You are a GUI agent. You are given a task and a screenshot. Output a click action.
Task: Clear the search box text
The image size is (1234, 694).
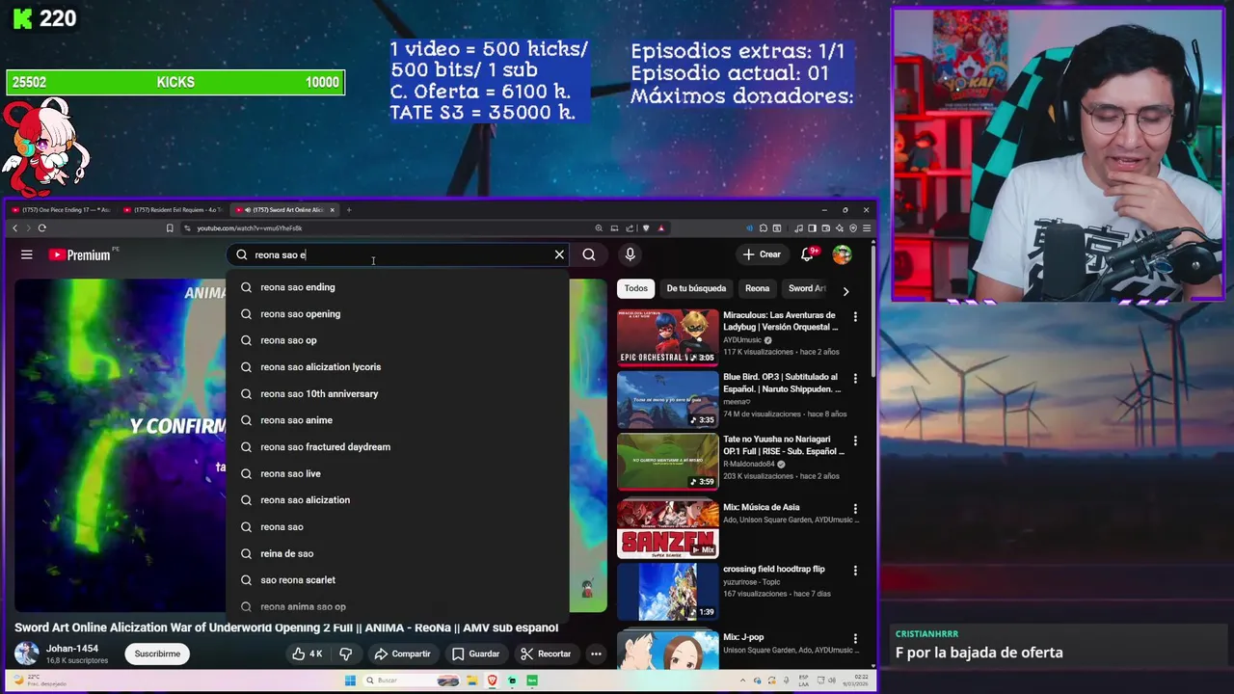(x=559, y=254)
